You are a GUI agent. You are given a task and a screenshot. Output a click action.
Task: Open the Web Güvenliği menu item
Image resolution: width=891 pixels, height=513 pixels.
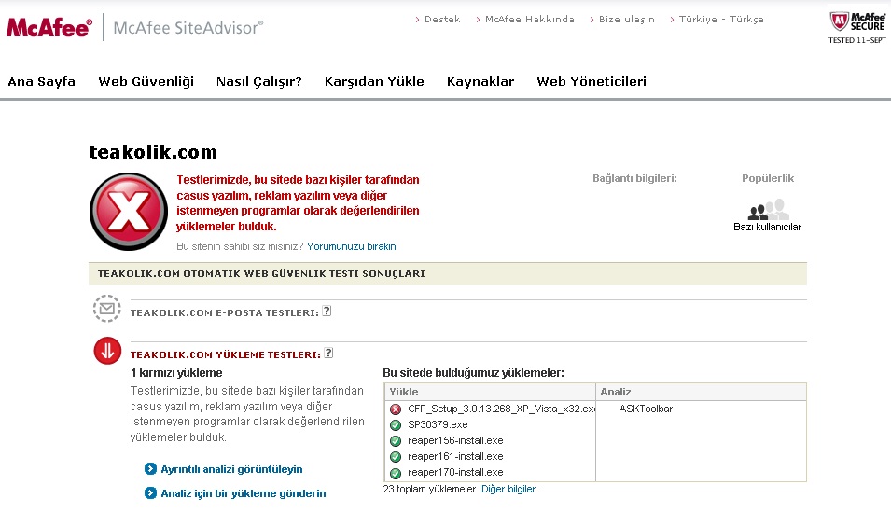pos(146,81)
